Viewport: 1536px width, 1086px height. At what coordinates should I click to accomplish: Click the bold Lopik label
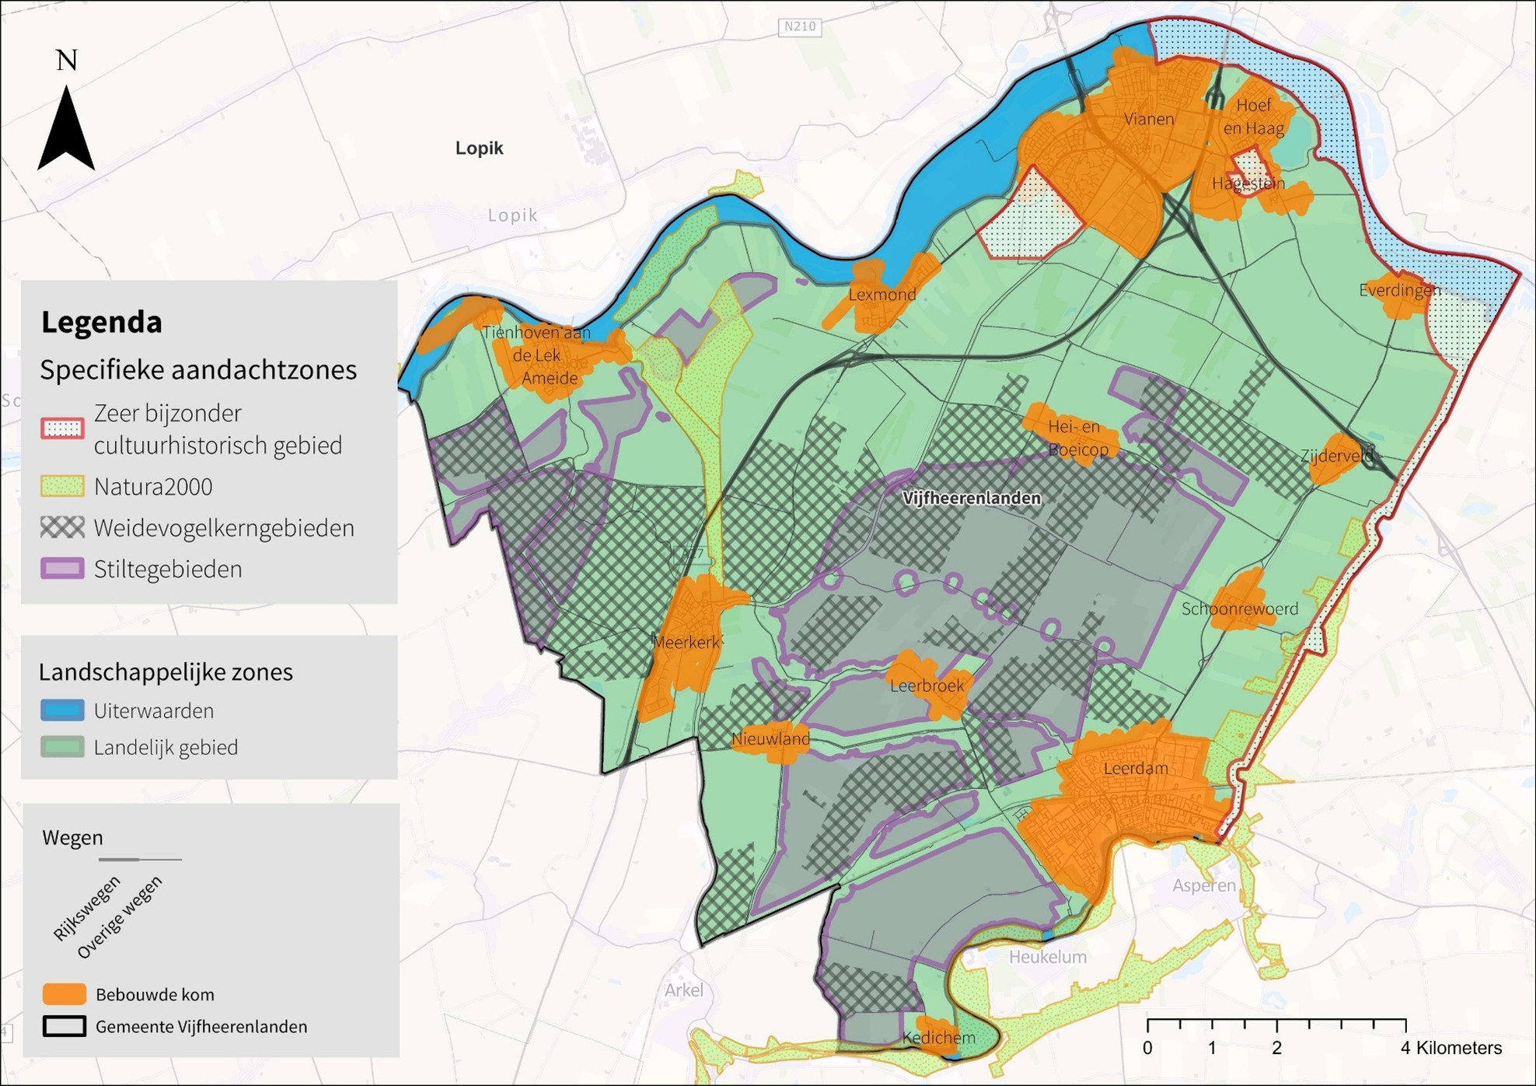(x=479, y=148)
